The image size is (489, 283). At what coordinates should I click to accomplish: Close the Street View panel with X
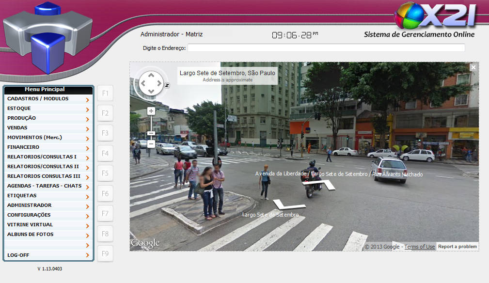click(x=473, y=67)
